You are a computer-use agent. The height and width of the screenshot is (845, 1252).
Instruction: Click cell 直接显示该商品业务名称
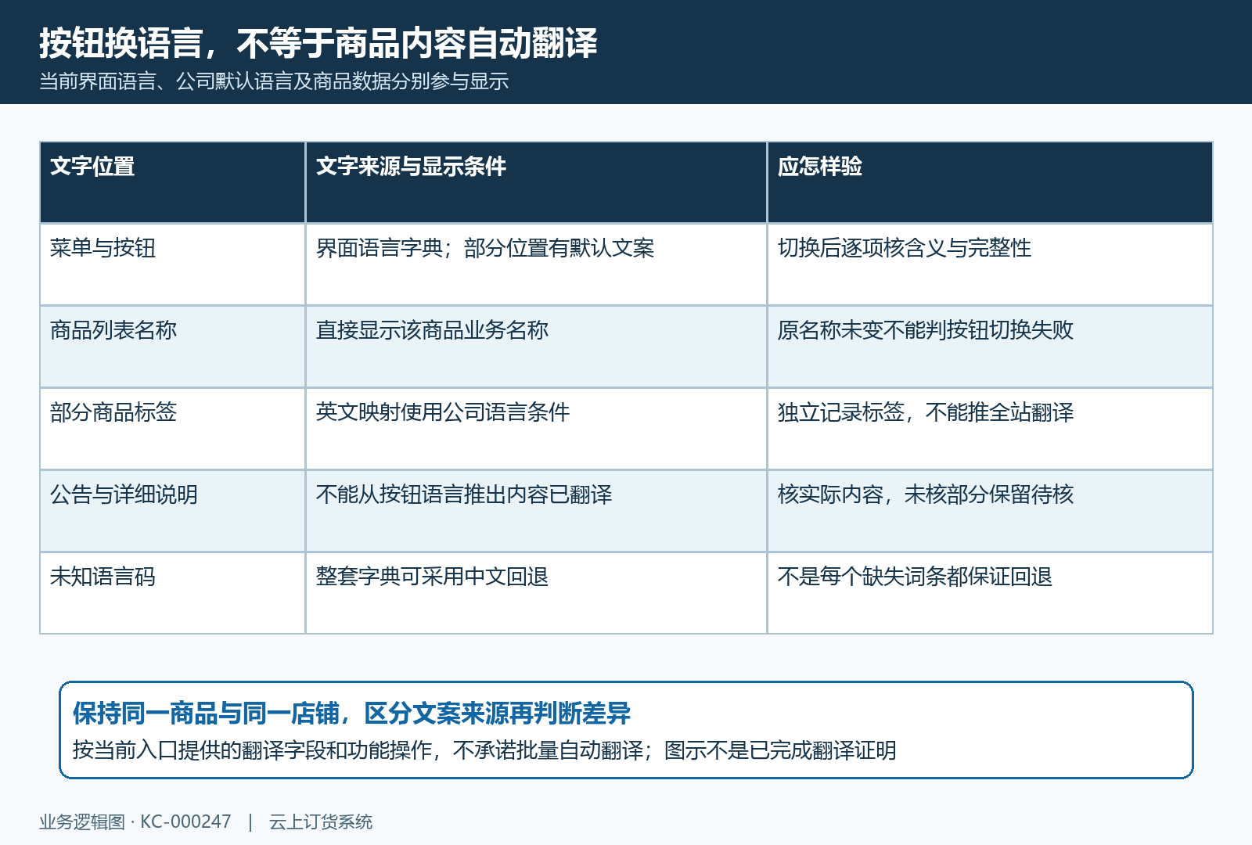pyautogui.click(x=536, y=347)
